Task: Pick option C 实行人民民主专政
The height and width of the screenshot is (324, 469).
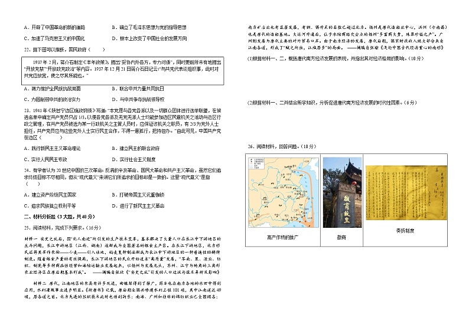Action: (x=45, y=159)
